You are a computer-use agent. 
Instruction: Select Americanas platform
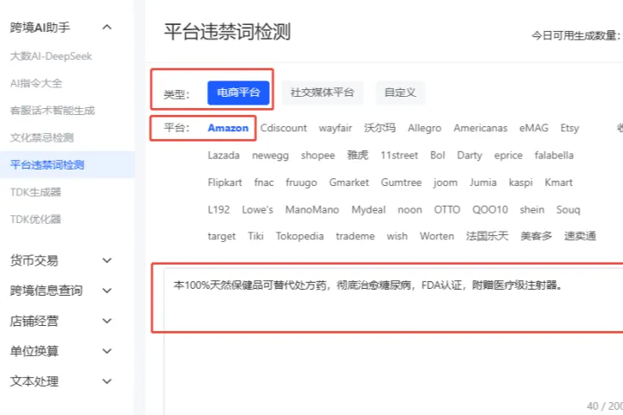[x=480, y=128]
